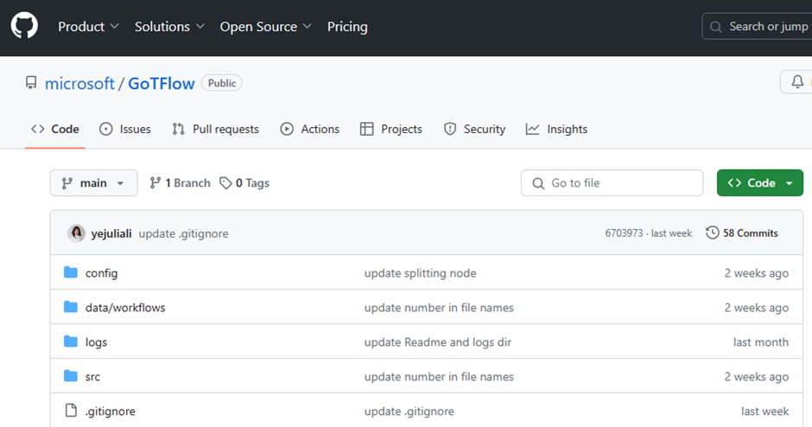The height and width of the screenshot is (427, 812).
Task: Click the GitHub logo icon
Action: [24, 27]
